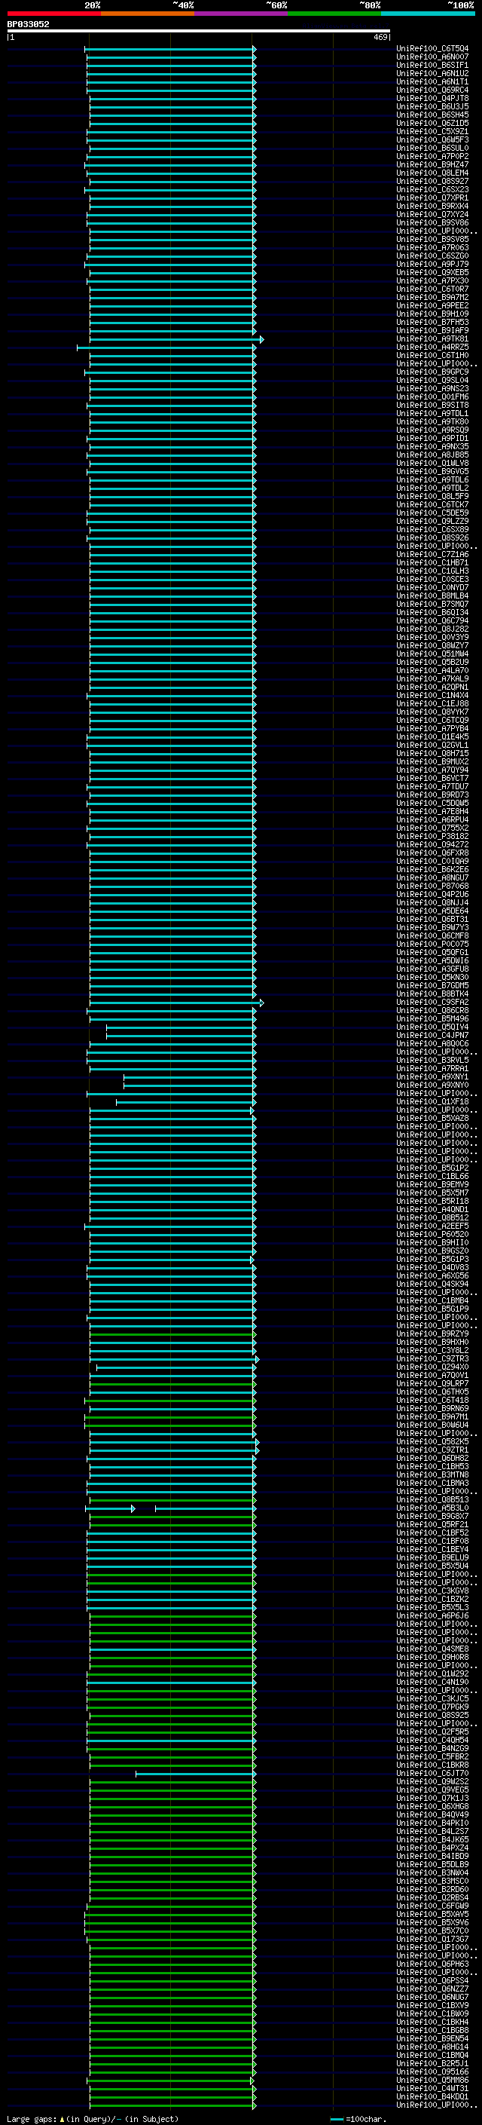The height and width of the screenshot is (2125, 482).
Task: Select the UniRef100_Q8LEM4 row label
Action: point(432,173)
